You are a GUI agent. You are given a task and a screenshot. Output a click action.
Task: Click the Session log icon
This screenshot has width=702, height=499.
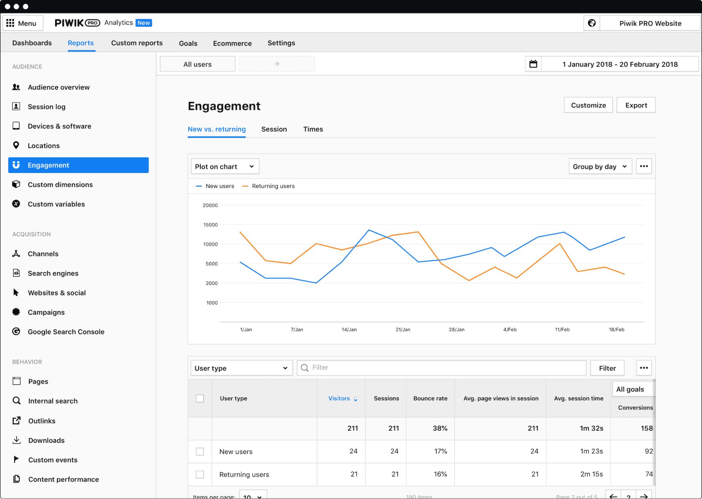click(17, 106)
